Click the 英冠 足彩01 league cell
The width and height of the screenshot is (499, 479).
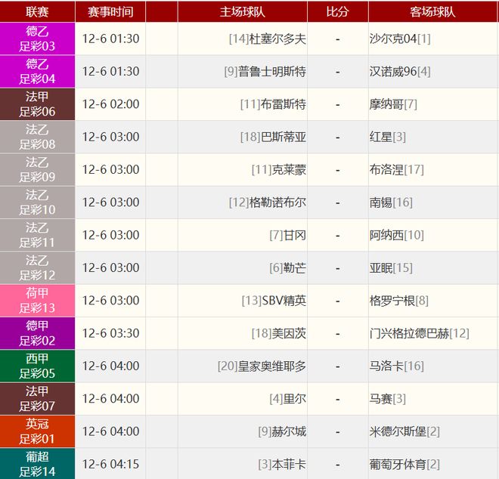pos(37,431)
